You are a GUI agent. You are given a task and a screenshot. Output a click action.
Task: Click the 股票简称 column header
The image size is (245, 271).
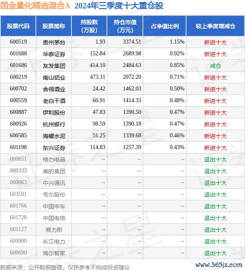coord(54,26)
